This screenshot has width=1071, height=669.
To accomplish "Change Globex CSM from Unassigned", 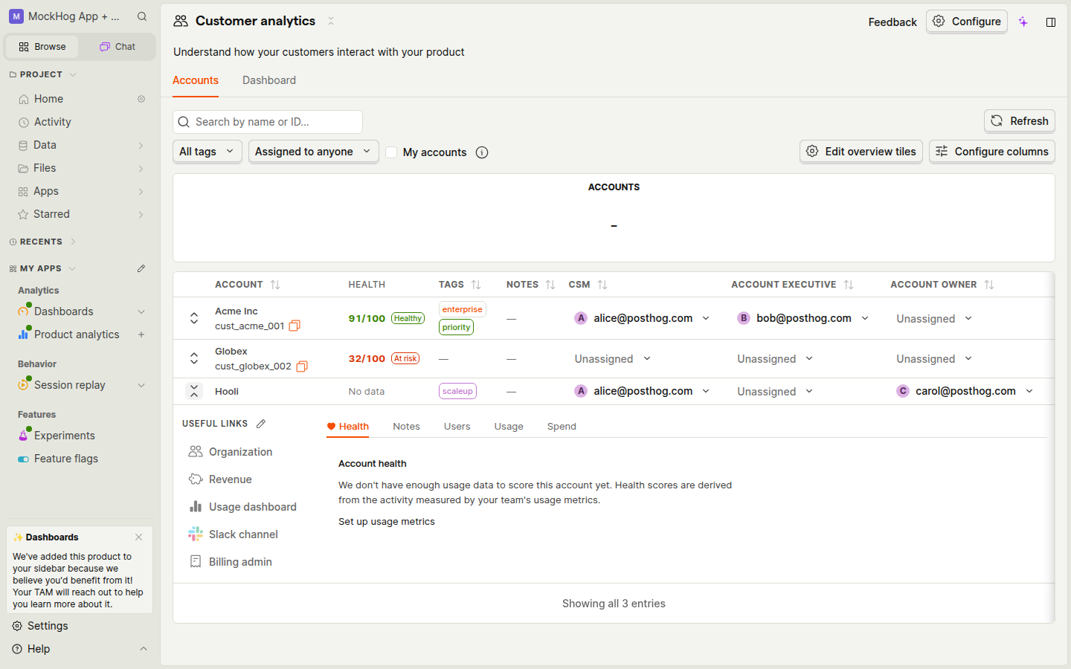I will (x=613, y=359).
